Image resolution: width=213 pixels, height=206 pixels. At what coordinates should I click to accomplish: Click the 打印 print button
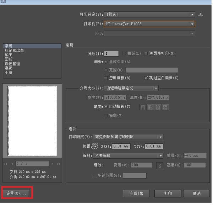click(168, 194)
